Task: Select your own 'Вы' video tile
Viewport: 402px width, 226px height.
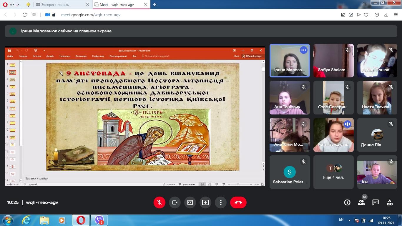Action: click(377, 172)
